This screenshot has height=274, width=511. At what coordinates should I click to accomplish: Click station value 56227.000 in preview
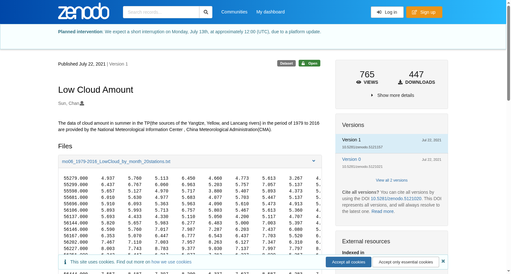point(76,249)
